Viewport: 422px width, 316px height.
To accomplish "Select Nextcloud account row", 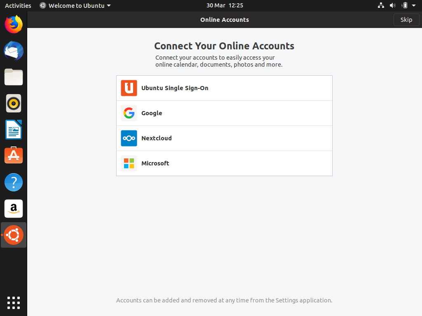I will coord(224,138).
